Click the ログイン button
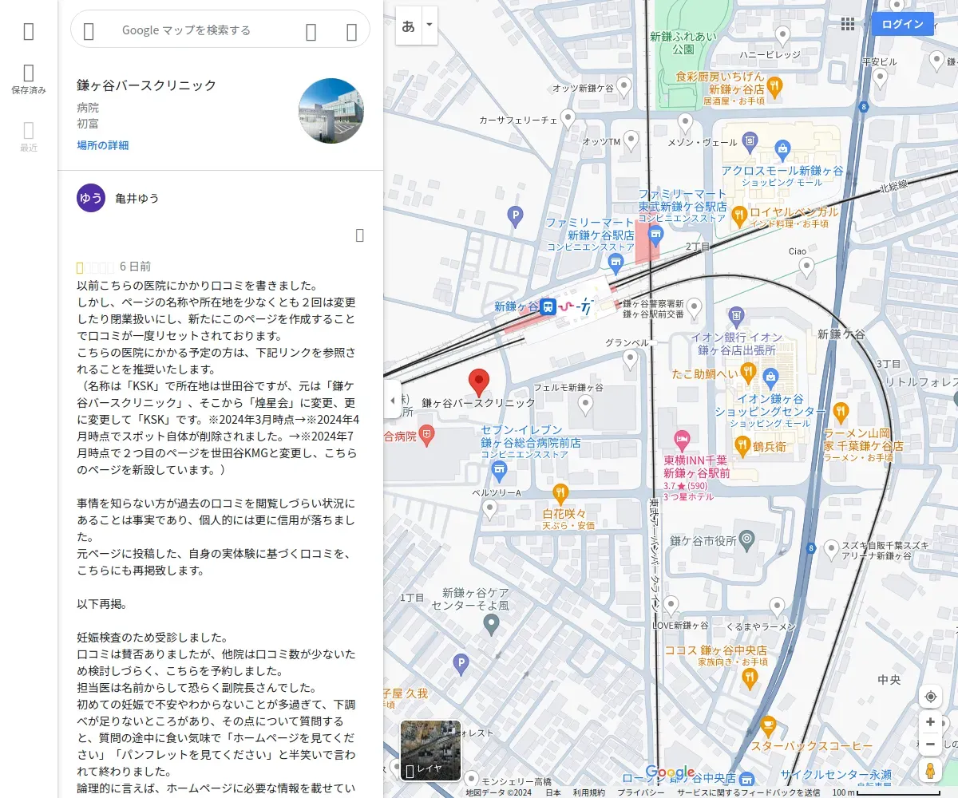Image resolution: width=958 pixels, height=798 pixels. click(903, 24)
